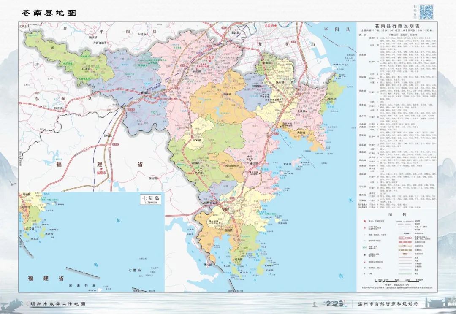This screenshot has height=314, width=456.
Task: Click the red star symbol in the legend
Action: coord(365,221)
